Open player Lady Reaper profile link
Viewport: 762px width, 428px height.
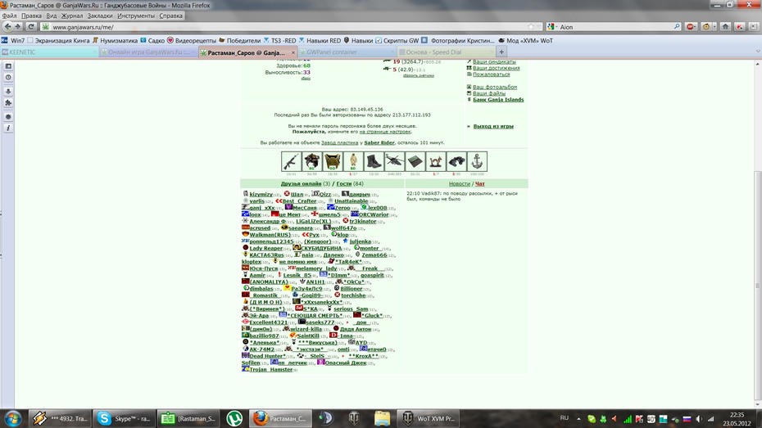265,248
